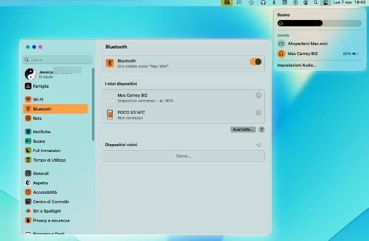Select Bluetooth in the sidebar
Image resolution: width=369 pixels, height=241 pixels.
point(56,109)
